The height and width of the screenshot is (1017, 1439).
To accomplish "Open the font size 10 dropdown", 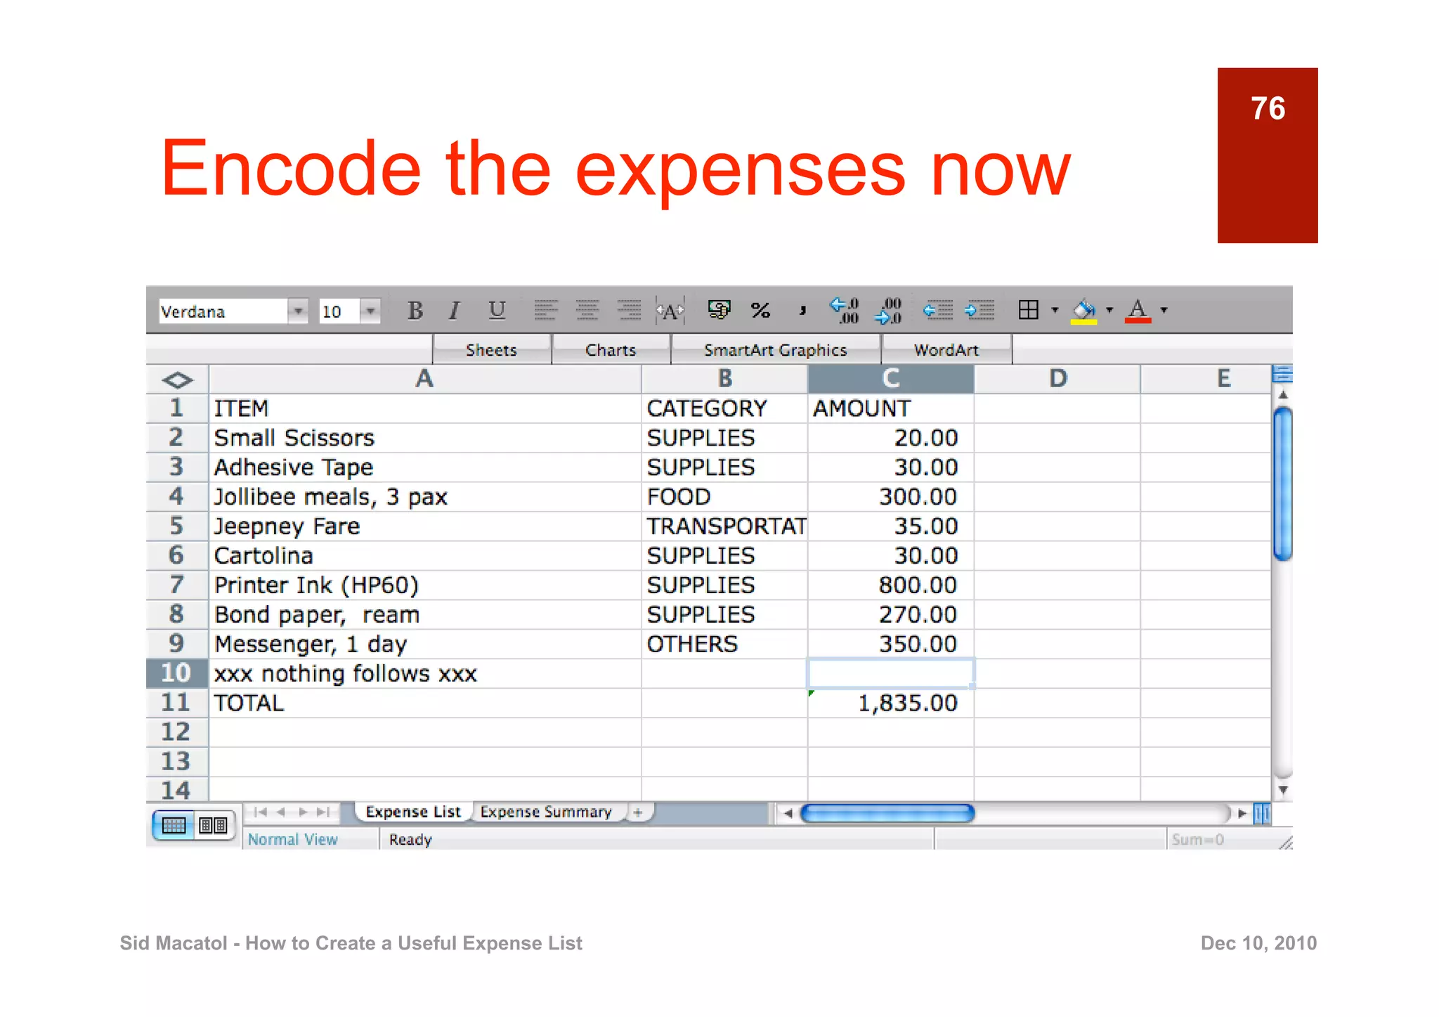I will pos(370,311).
